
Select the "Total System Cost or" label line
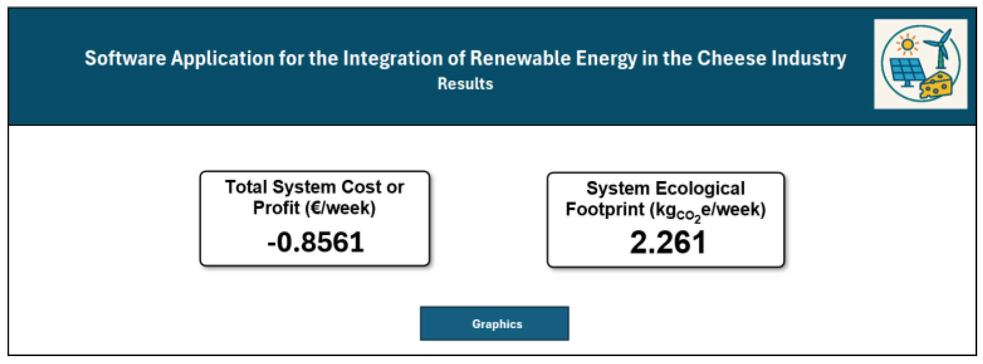click(315, 187)
